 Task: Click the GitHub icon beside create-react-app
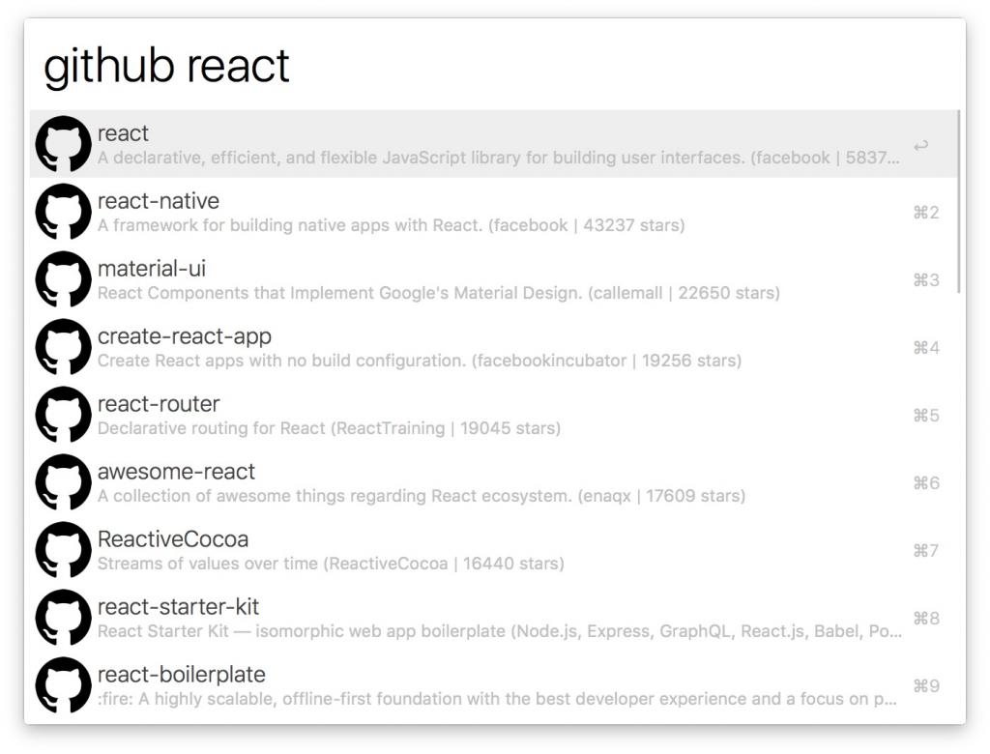[64, 348]
